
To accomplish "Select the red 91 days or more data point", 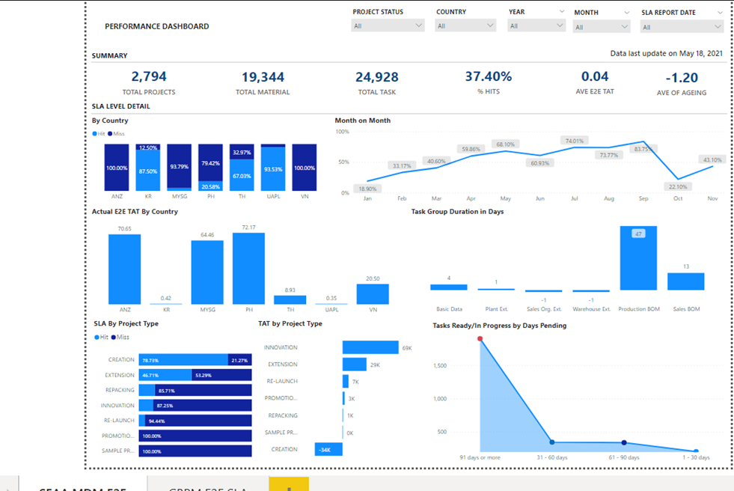I will (x=480, y=338).
